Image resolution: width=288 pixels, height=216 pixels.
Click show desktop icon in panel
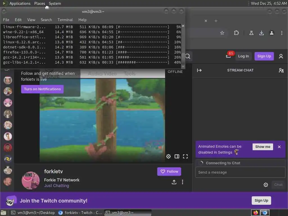tap(3, 213)
